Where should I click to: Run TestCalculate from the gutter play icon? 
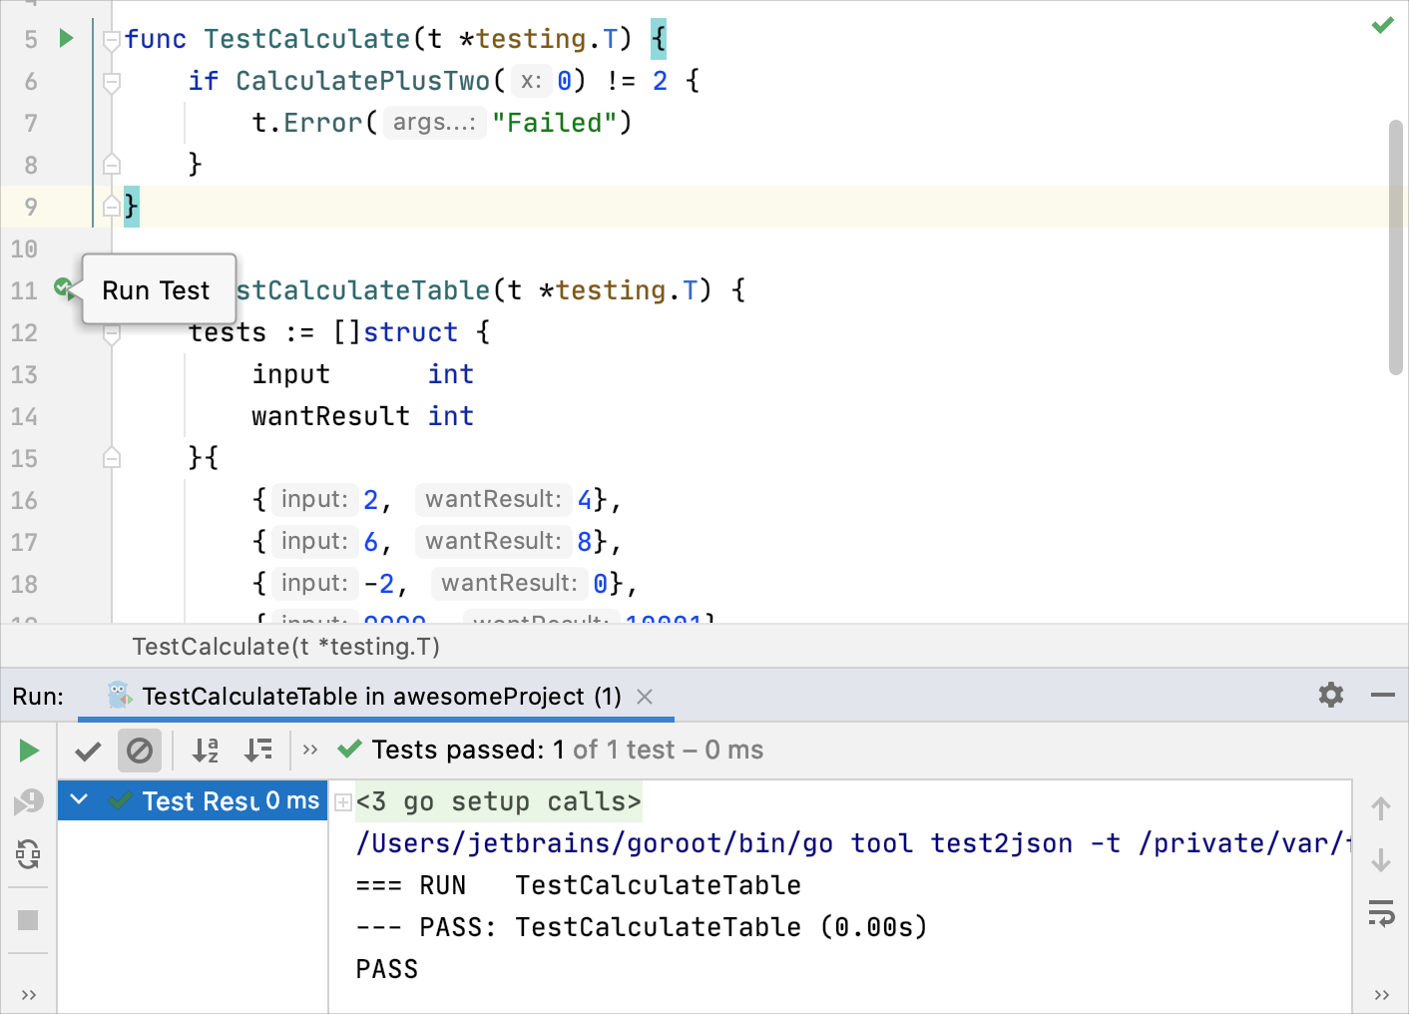pyautogui.click(x=65, y=38)
